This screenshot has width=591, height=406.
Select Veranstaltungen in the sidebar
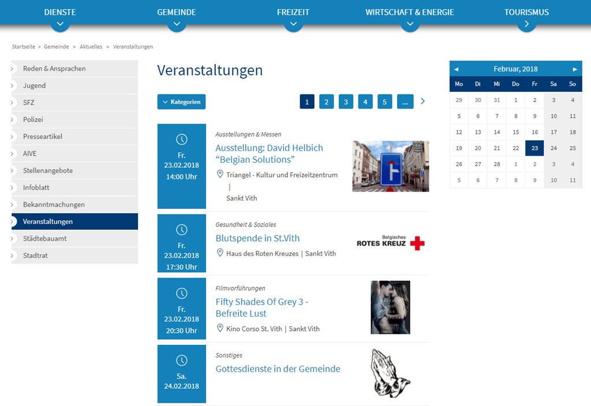[x=74, y=221]
